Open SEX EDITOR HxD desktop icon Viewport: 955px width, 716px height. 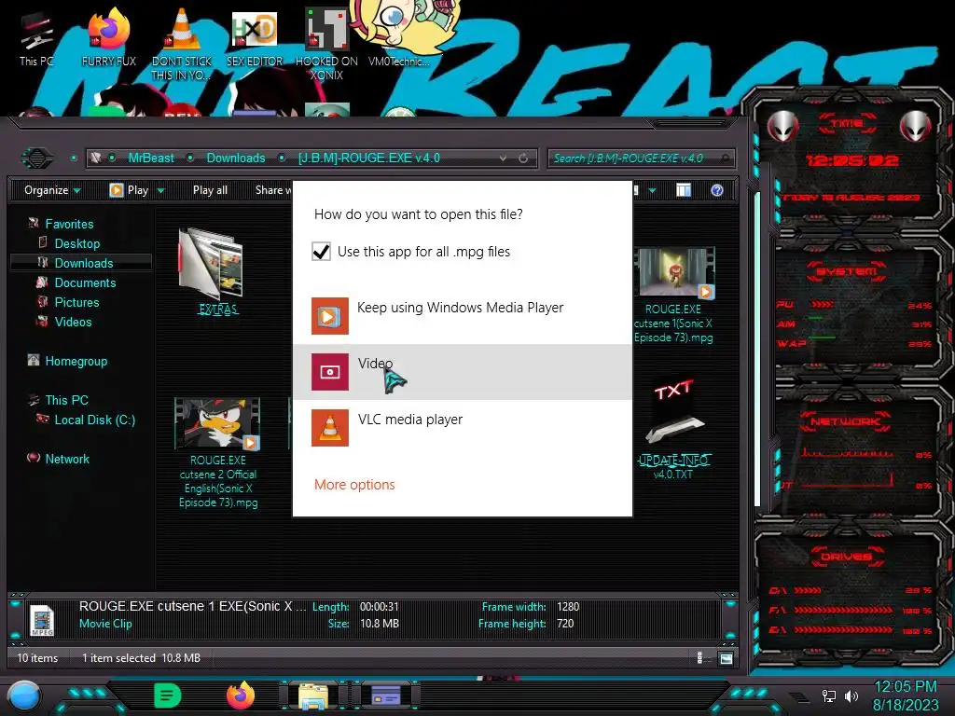tap(255, 37)
